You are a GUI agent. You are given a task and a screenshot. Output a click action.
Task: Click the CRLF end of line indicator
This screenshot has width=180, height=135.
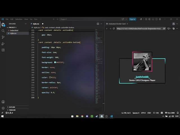point(149,113)
